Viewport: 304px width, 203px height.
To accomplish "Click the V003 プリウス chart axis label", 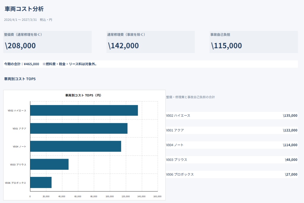I will (x=18, y=165).
